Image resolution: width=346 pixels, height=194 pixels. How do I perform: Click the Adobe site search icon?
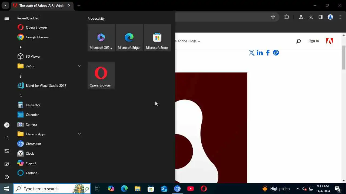pos(298,41)
